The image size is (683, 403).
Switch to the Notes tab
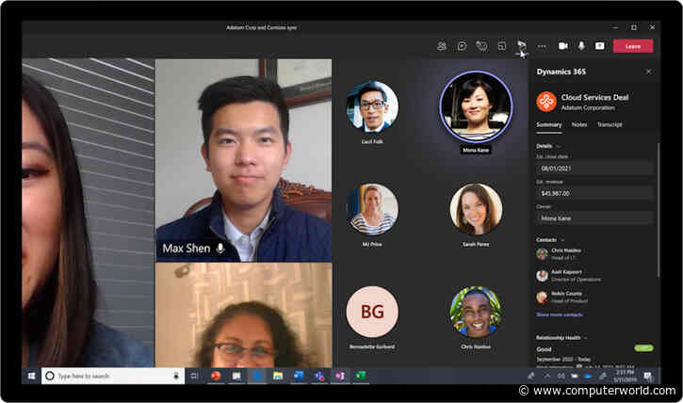click(578, 125)
